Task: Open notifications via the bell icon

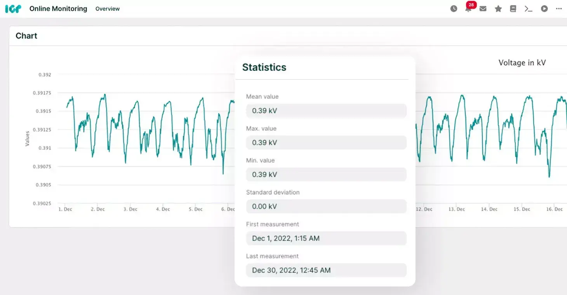Action: pos(468,9)
